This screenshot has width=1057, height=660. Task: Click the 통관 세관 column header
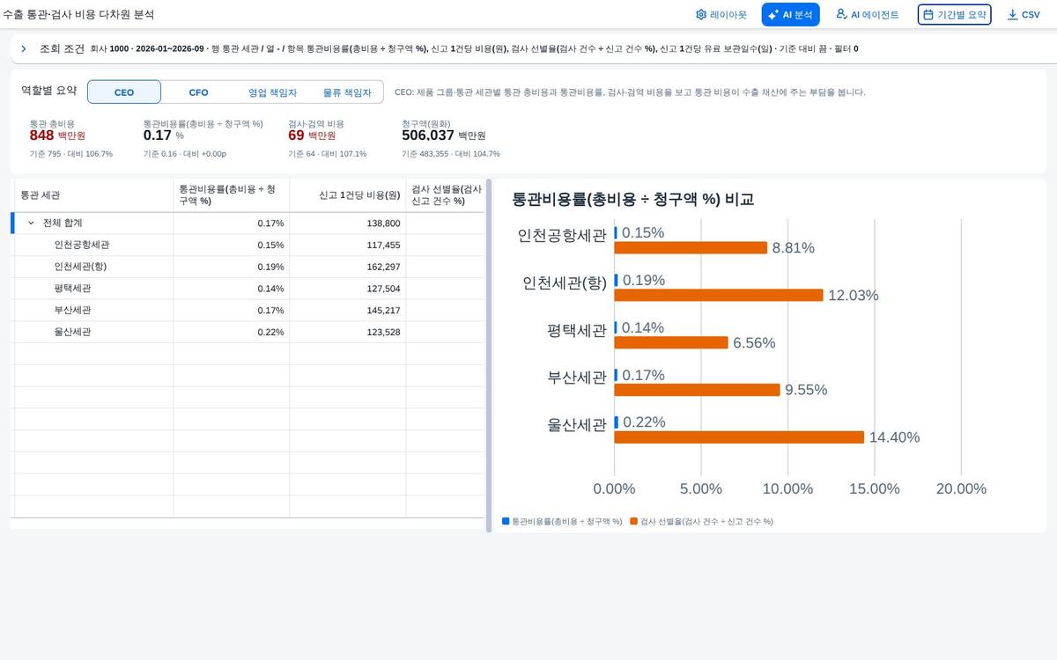(92, 194)
